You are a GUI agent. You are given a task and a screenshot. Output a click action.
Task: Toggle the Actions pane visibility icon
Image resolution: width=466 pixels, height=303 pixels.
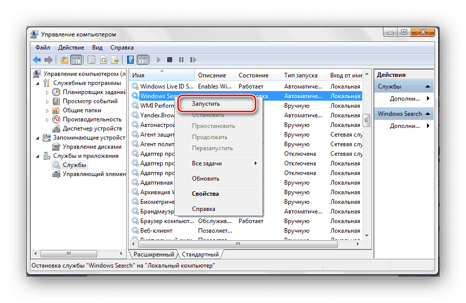(x=143, y=60)
